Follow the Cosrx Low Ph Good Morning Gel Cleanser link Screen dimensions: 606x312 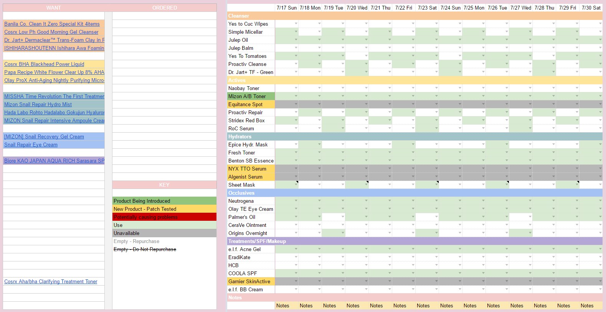pyautogui.click(x=51, y=32)
